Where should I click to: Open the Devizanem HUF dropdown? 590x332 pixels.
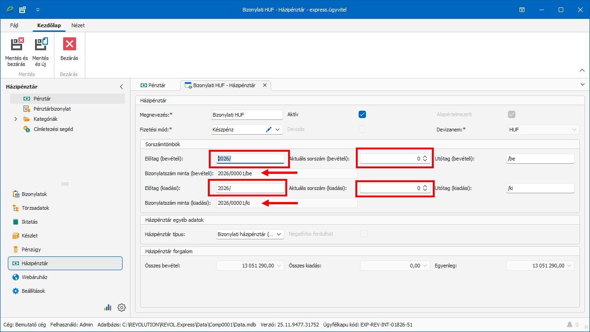coord(574,130)
